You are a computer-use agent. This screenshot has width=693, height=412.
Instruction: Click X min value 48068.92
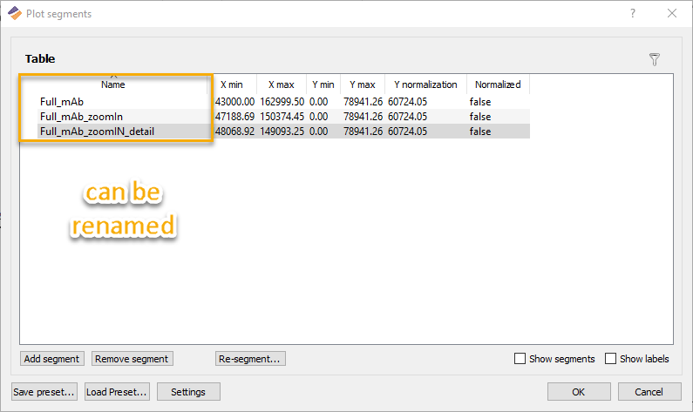pos(234,132)
